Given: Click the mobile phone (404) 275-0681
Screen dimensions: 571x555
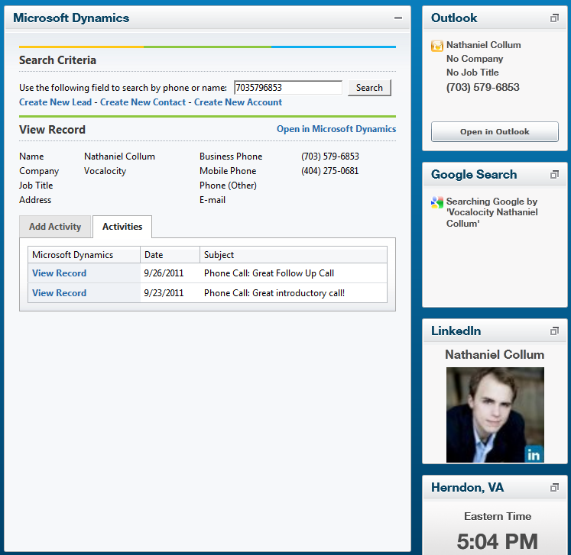Looking at the screenshot, I should (x=330, y=171).
